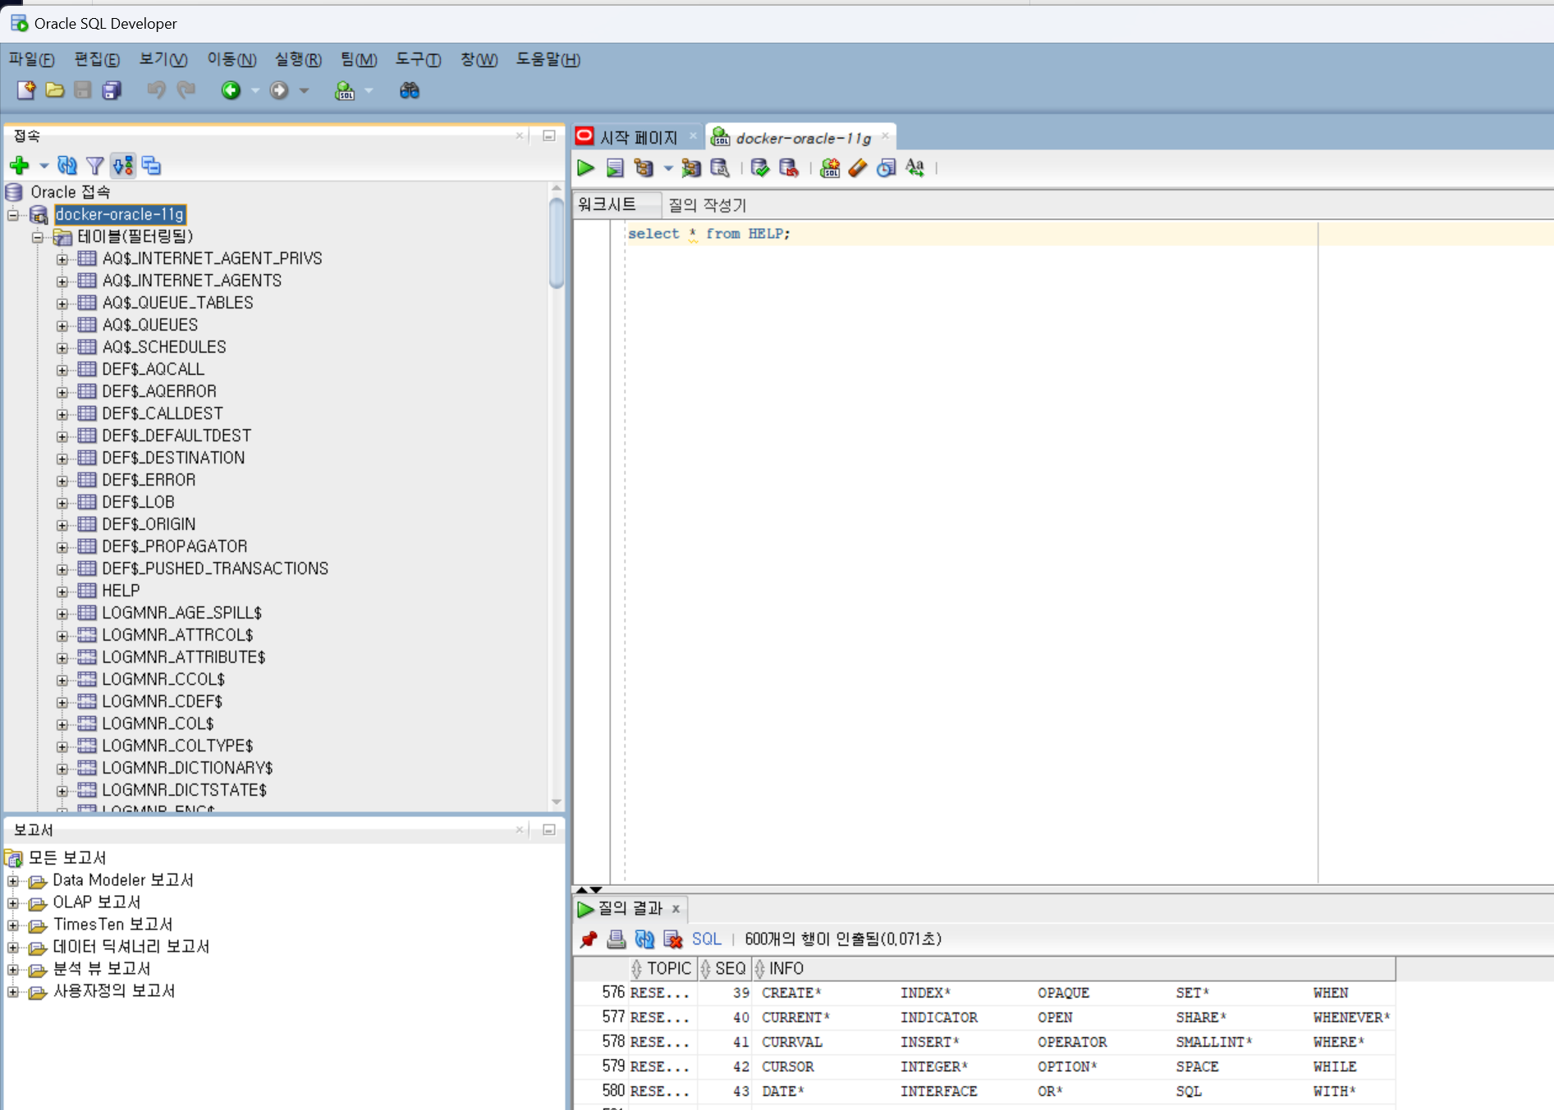Select the LOGMNR_DICTIONARY$ table
Viewport: 1554px width, 1110px height.
pyautogui.click(x=187, y=768)
